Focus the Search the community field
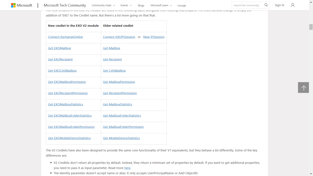 (x=248, y=5)
